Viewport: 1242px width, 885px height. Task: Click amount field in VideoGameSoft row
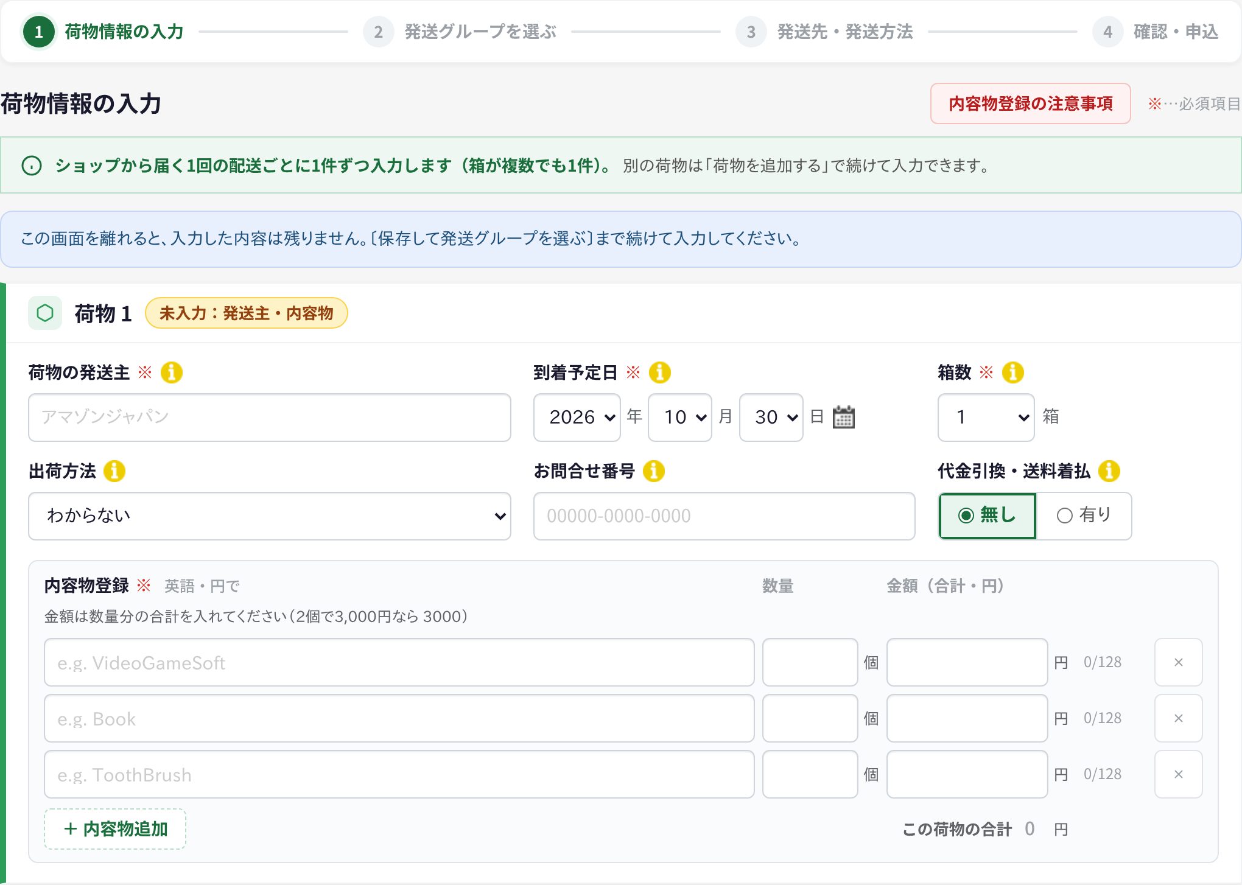click(967, 662)
